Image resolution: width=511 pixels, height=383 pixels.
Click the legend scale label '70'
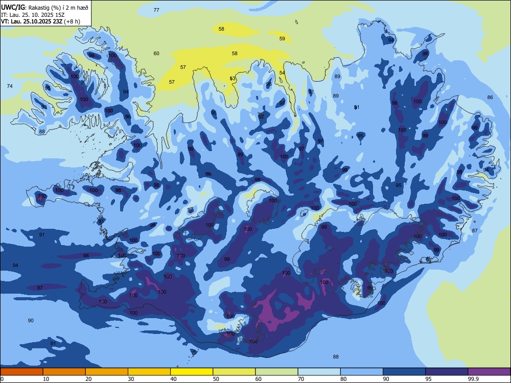click(x=301, y=379)
